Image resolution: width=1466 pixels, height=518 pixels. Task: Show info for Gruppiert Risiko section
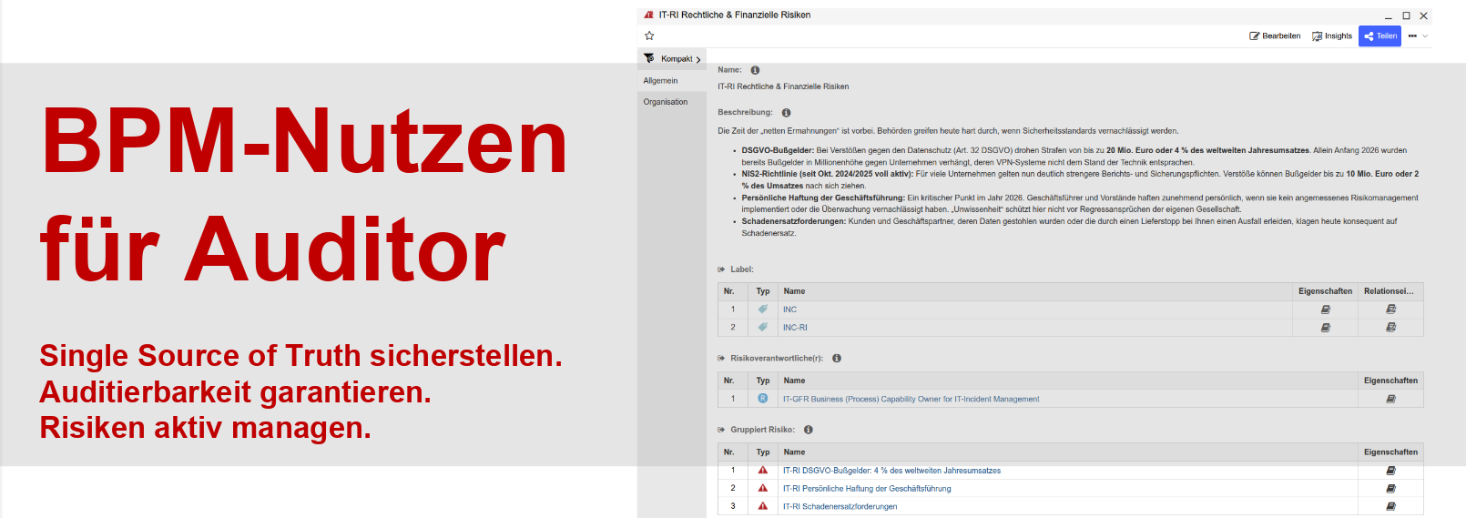point(808,430)
